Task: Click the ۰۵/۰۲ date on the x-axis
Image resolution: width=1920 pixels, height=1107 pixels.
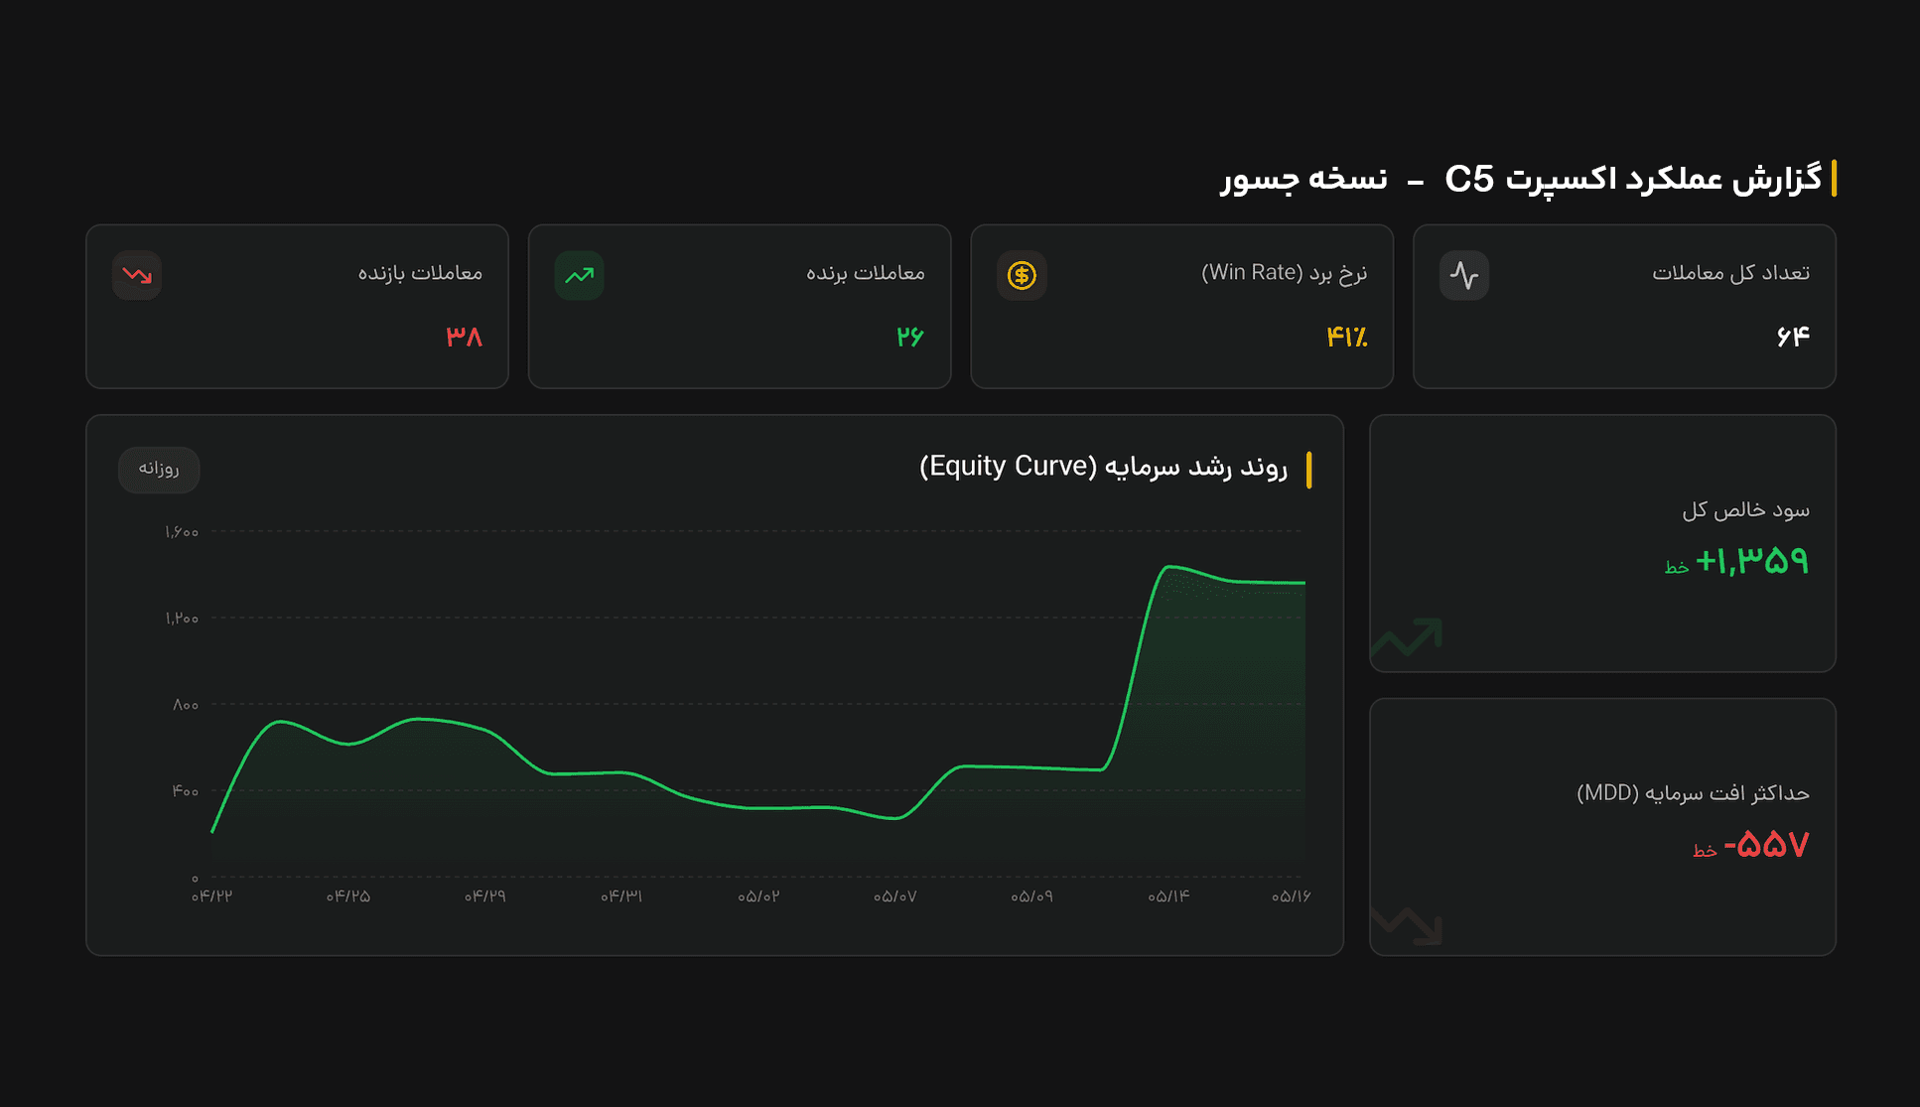Action: coord(758,897)
